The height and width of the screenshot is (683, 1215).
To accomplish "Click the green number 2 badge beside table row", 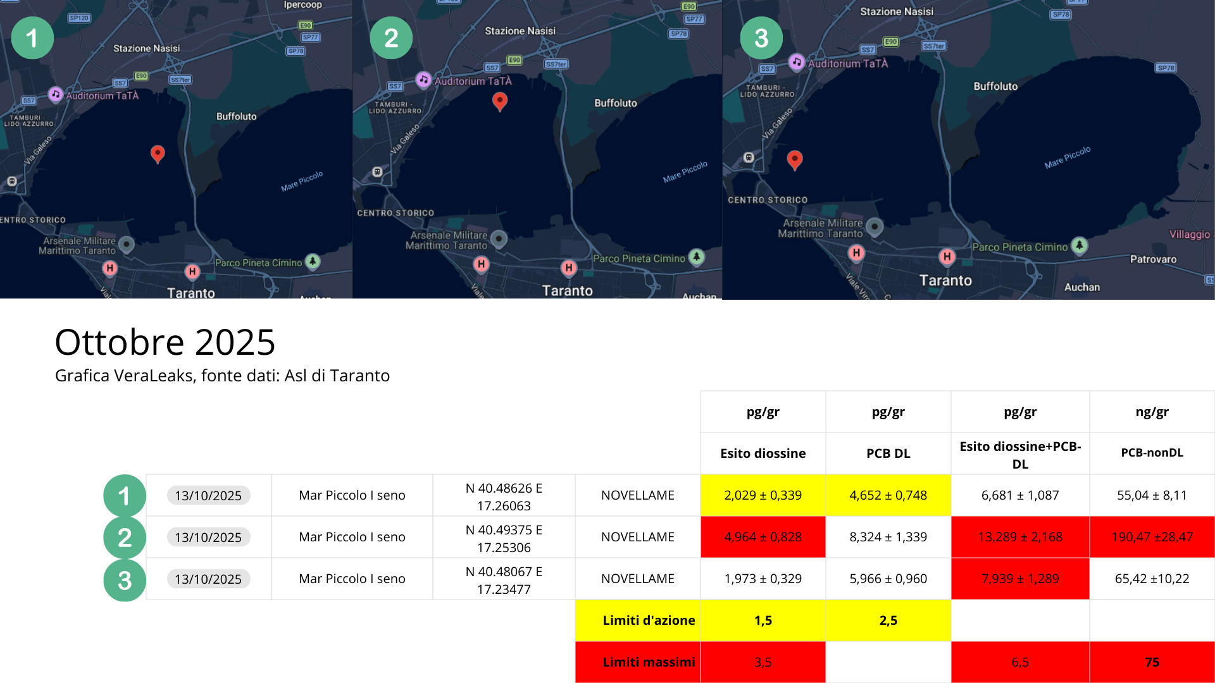I will [125, 538].
